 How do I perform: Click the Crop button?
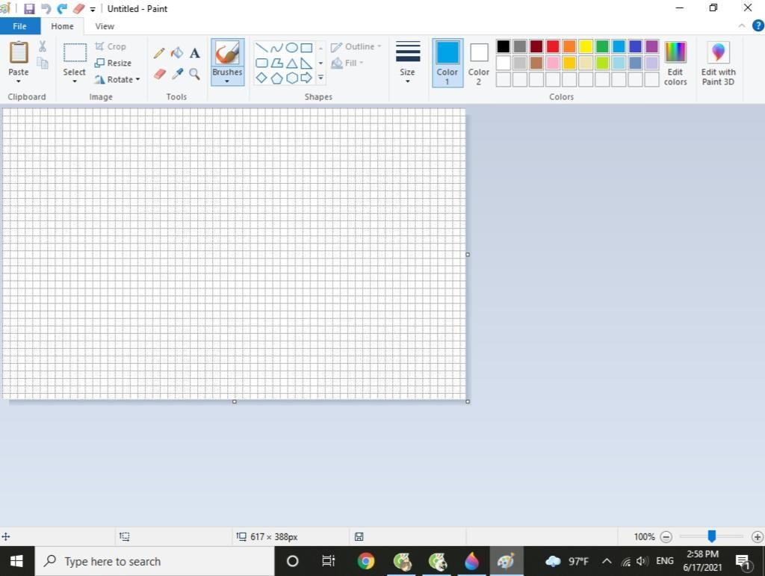pyautogui.click(x=111, y=46)
